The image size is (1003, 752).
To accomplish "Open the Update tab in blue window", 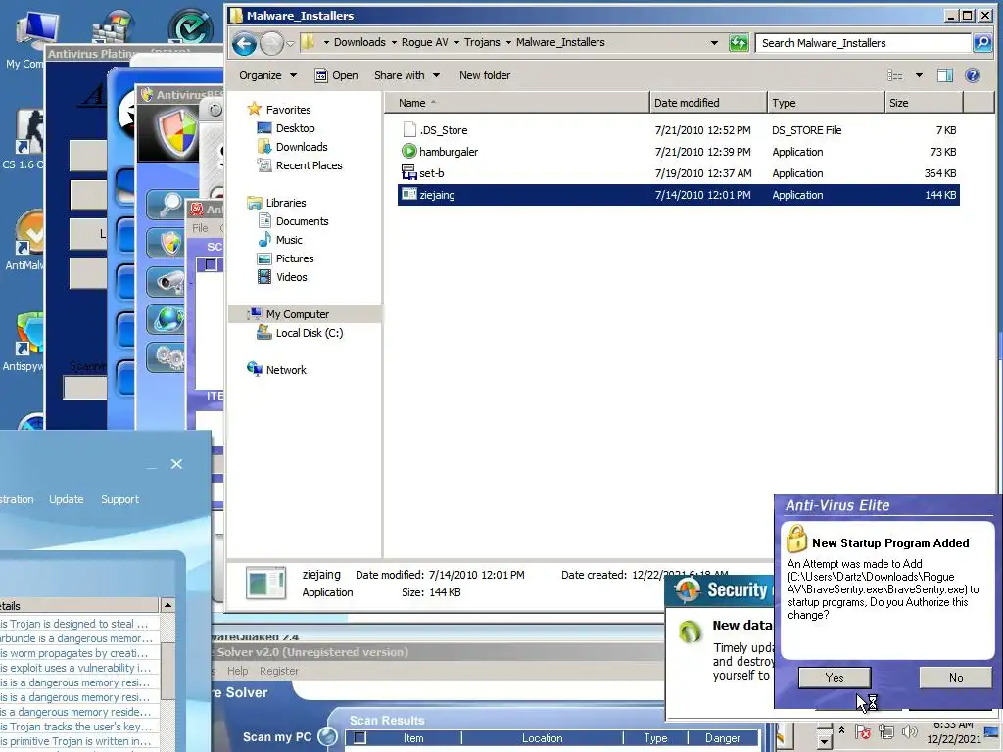I will (67, 499).
